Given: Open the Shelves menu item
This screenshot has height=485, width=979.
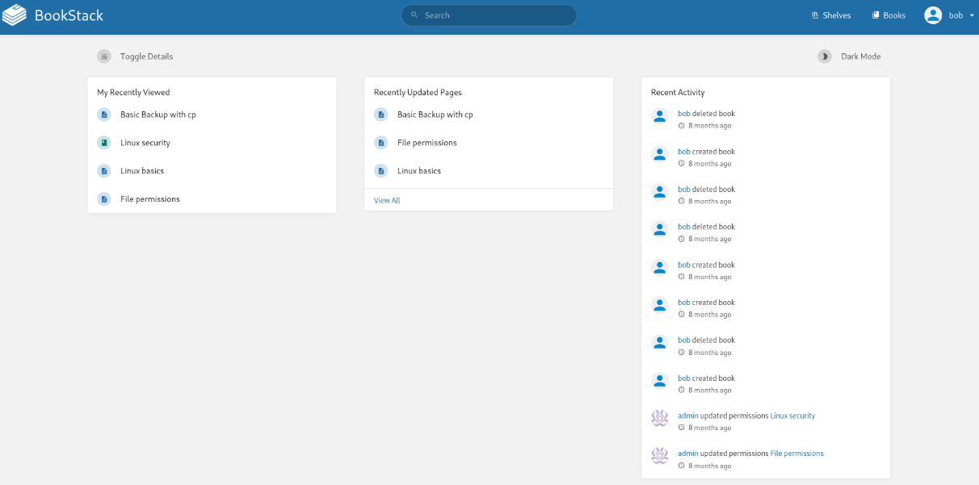Looking at the screenshot, I should [830, 15].
